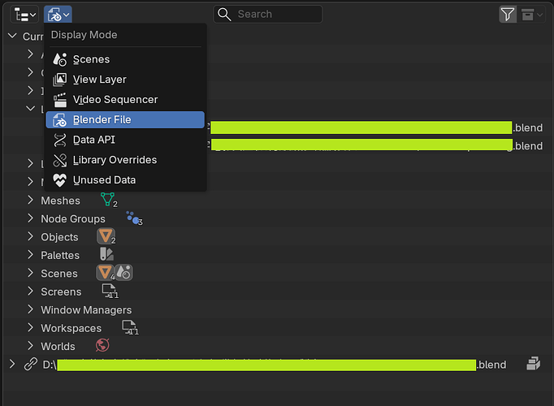Screen dimensions: 554x406
Task: Expand the Palettes category
Action: (x=30, y=254)
